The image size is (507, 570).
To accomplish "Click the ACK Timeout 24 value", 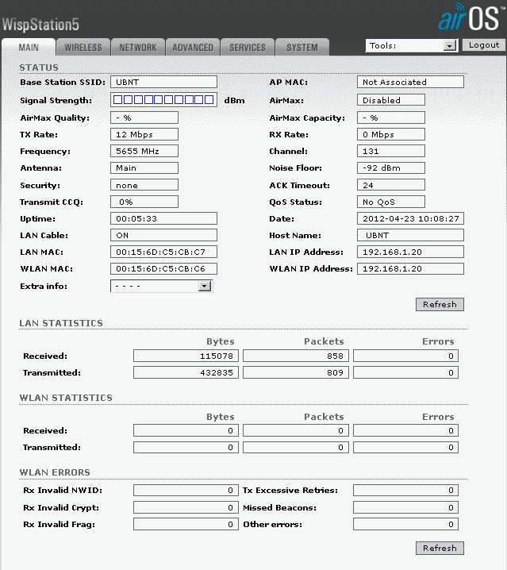I will pos(391,185).
